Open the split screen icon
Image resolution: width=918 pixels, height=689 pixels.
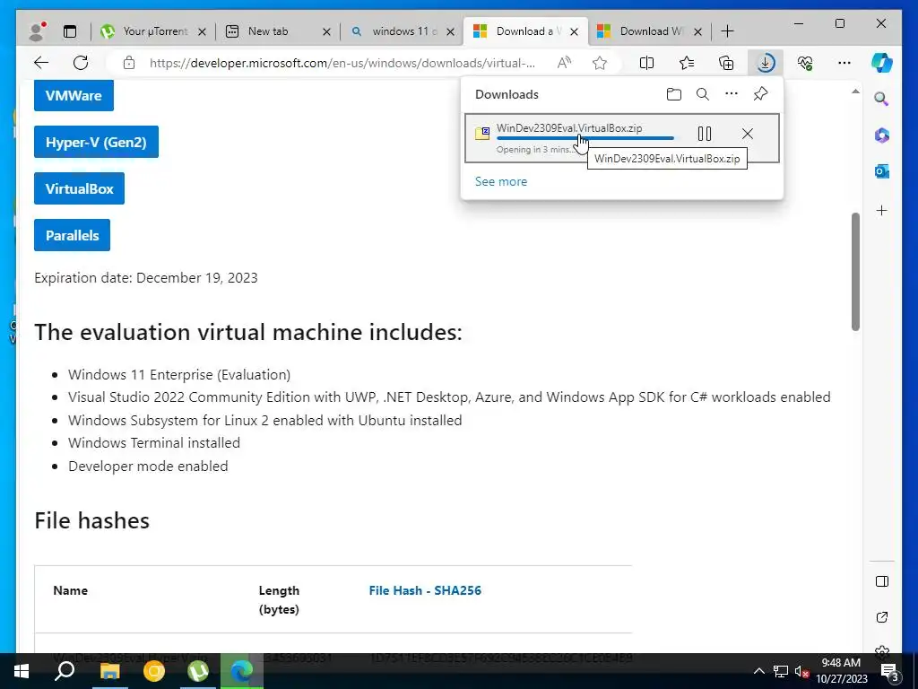click(646, 63)
